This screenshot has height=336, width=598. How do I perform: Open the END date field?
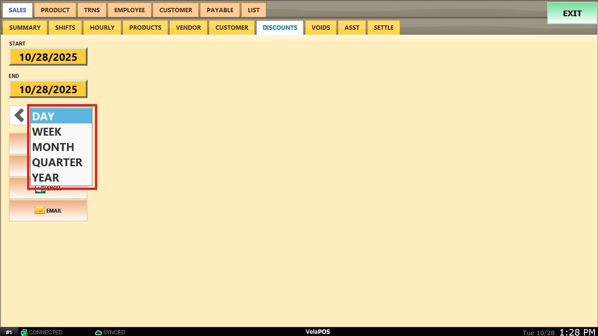point(48,89)
